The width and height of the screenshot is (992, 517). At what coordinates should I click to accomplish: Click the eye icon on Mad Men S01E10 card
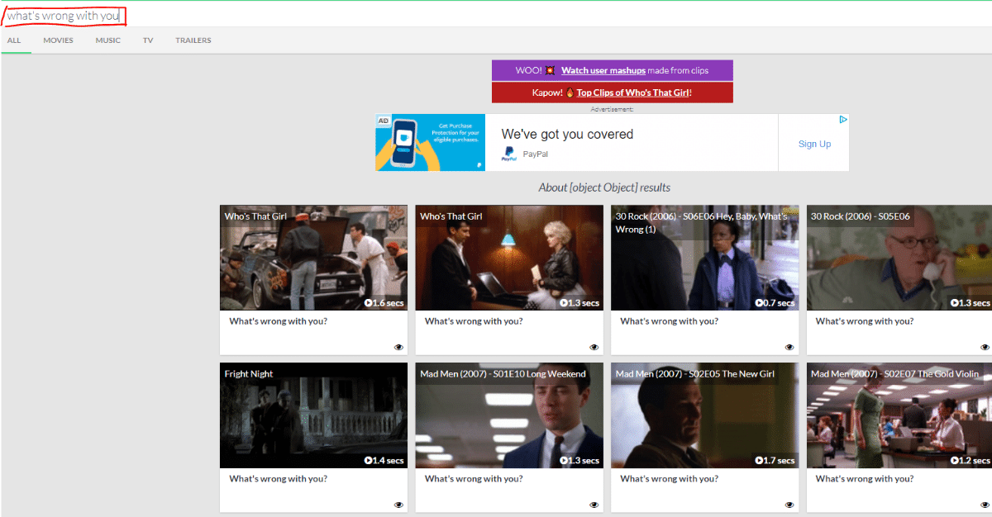(594, 505)
